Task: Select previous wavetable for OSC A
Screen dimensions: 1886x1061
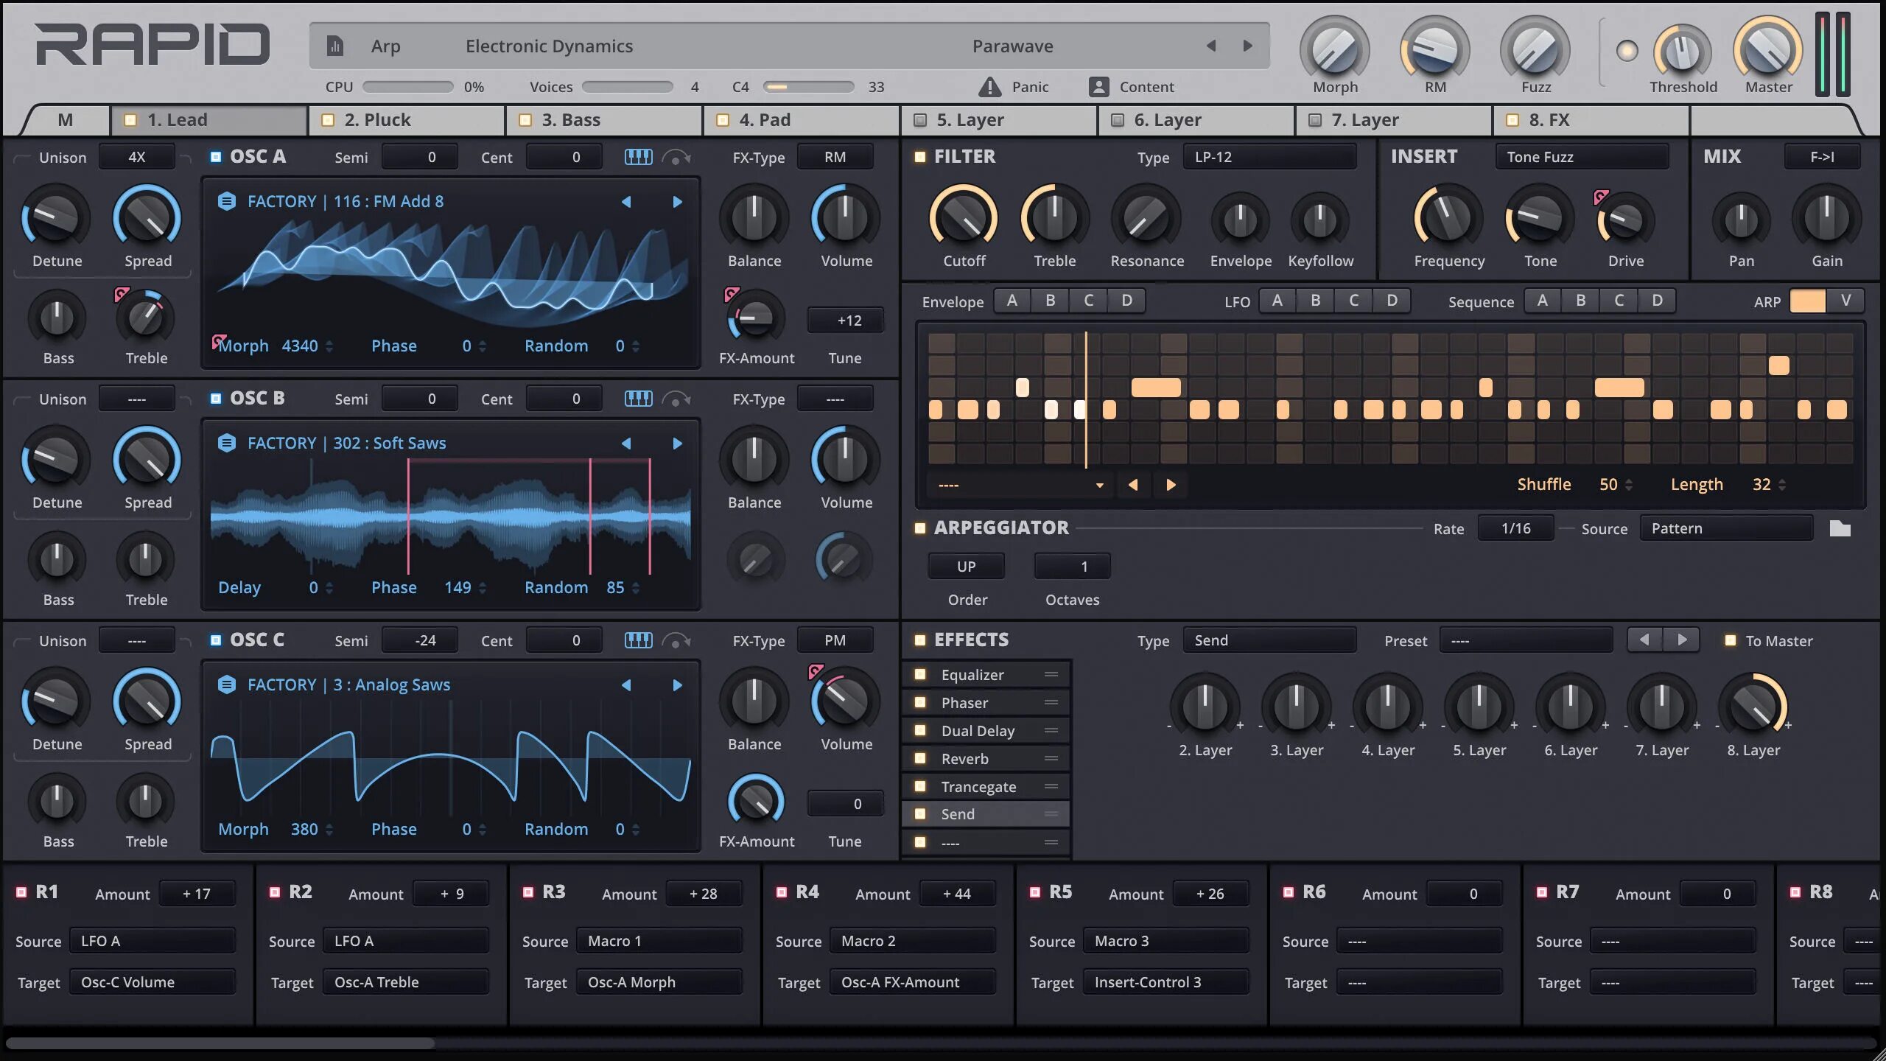Action: coord(626,202)
